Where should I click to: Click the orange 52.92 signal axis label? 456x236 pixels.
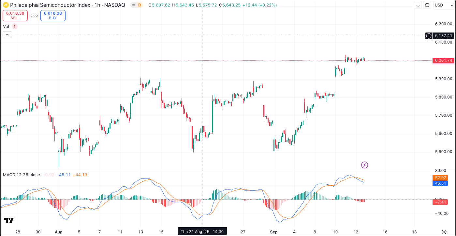439,178
